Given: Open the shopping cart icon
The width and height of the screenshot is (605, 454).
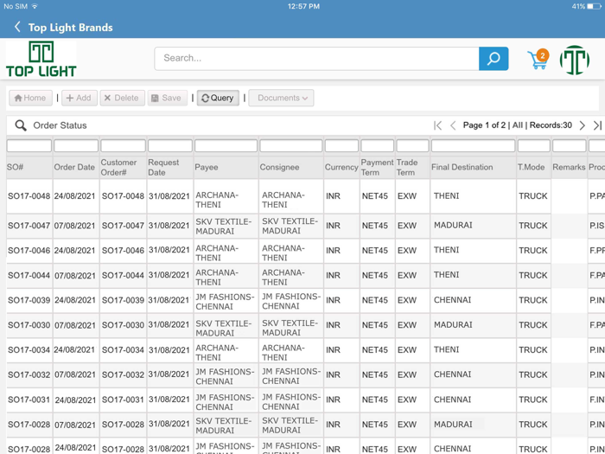Looking at the screenshot, I should 538,60.
